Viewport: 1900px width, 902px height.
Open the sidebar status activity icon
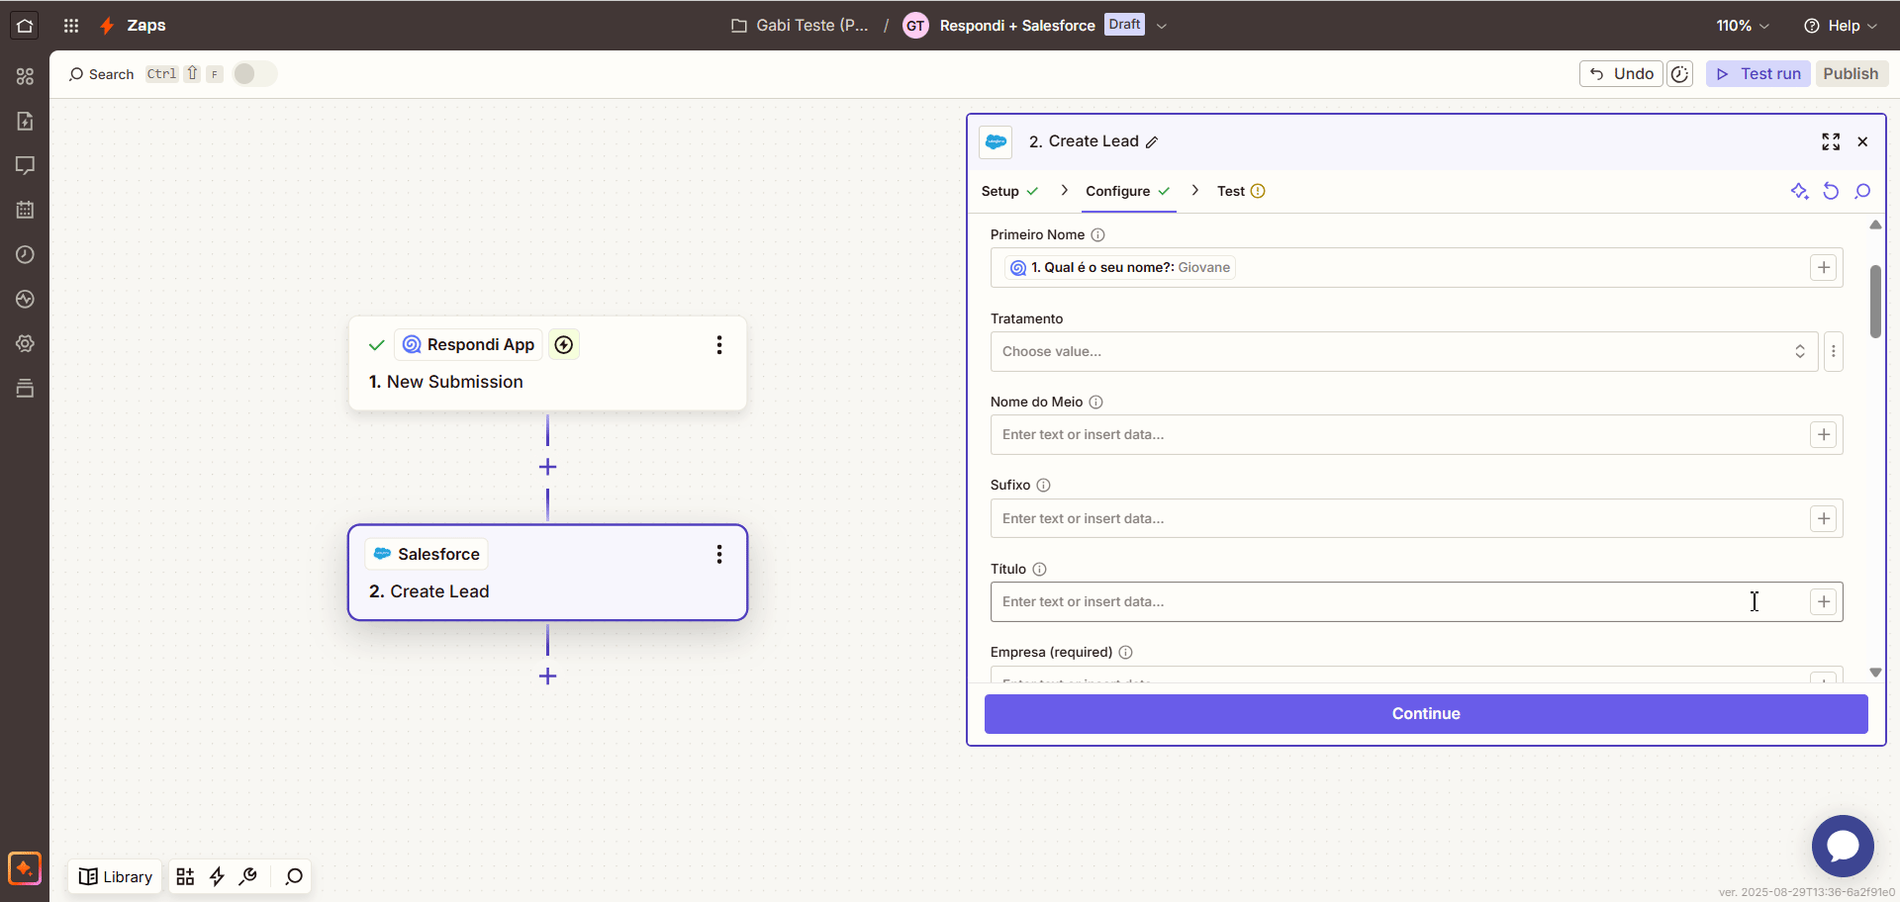tap(25, 299)
